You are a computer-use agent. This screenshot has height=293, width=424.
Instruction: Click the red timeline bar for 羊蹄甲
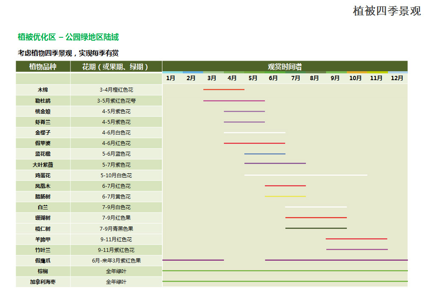357,239
